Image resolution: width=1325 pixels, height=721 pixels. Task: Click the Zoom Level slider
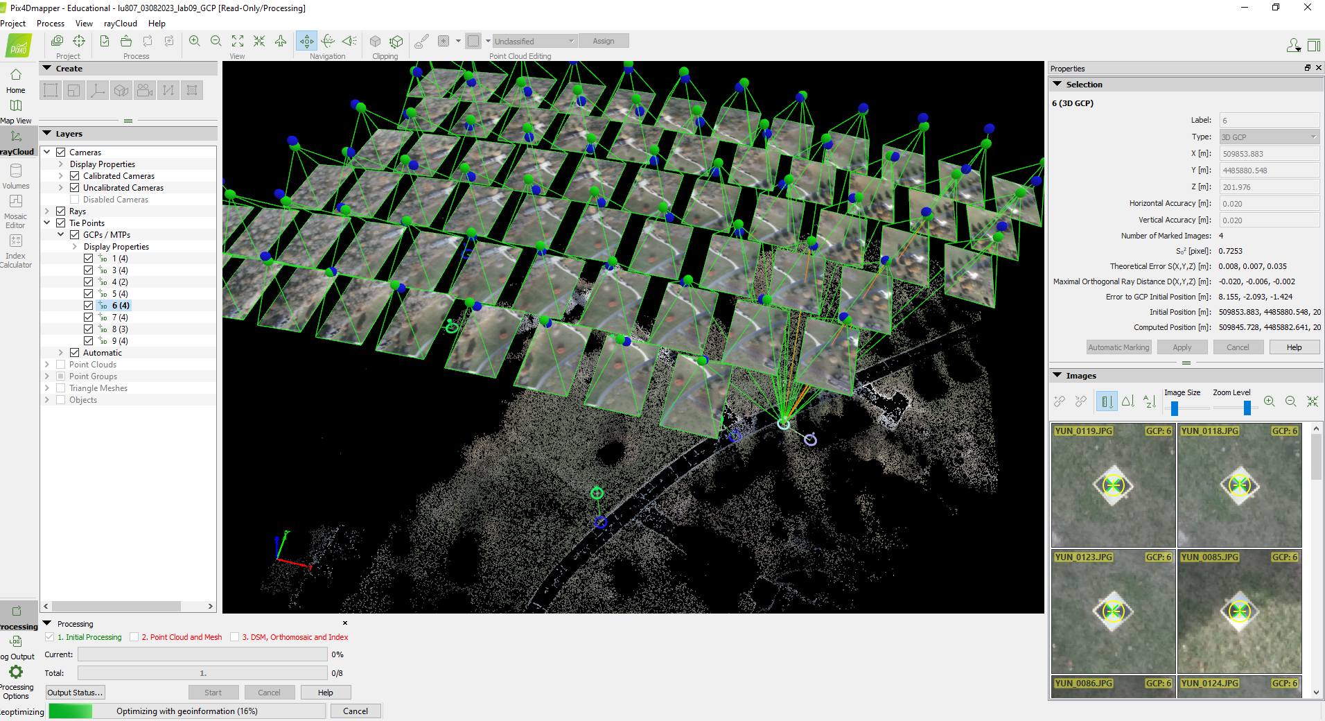coord(1247,408)
